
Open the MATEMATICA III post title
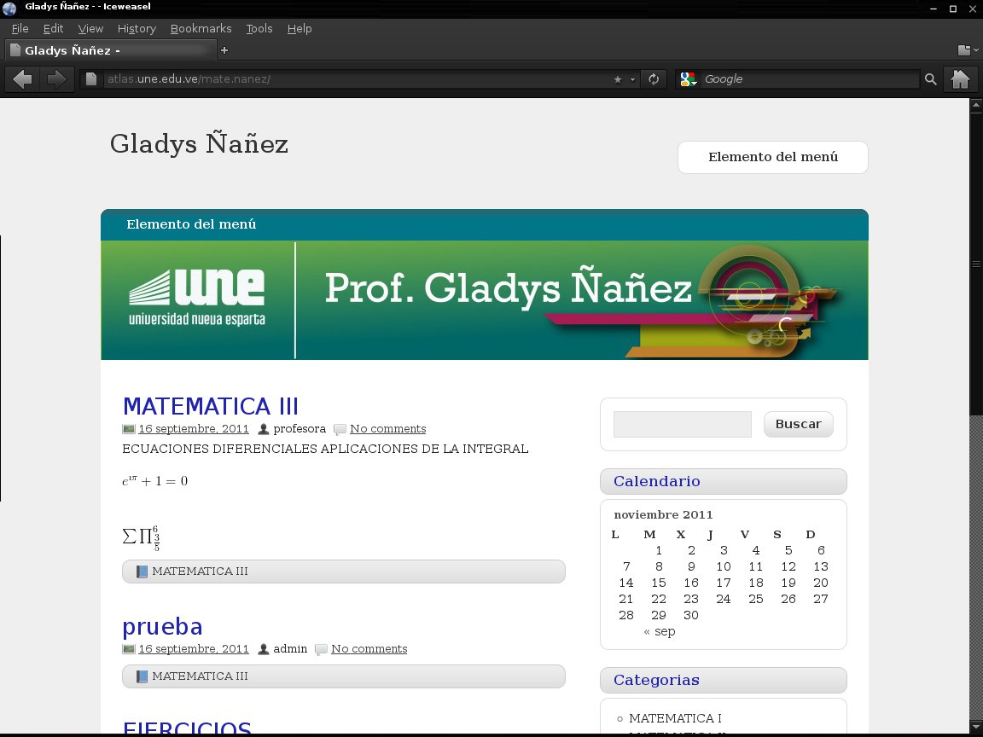[210, 406]
